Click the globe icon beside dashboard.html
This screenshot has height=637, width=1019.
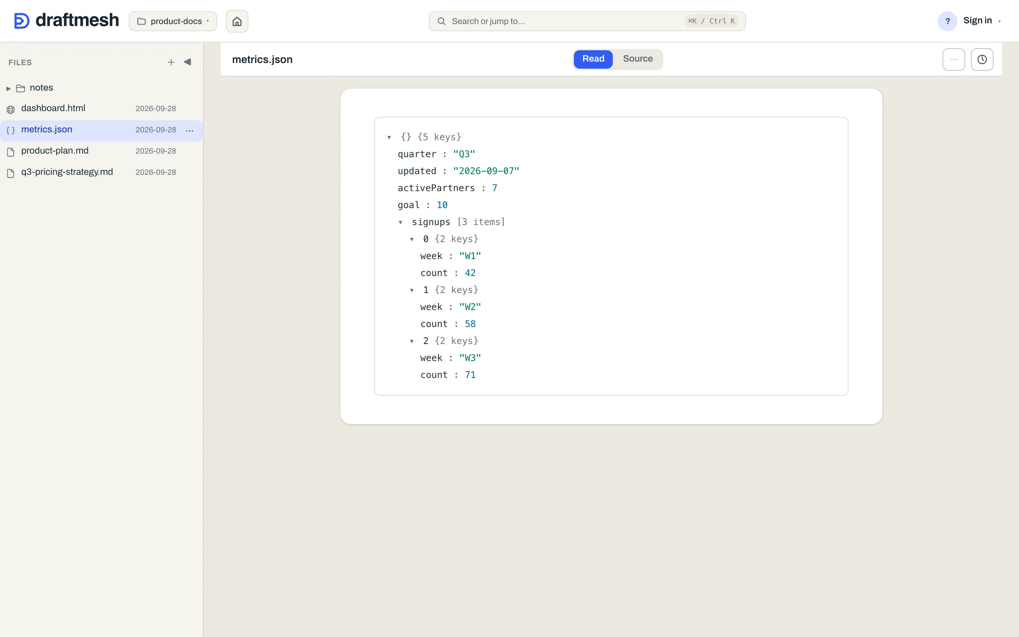(11, 110)
